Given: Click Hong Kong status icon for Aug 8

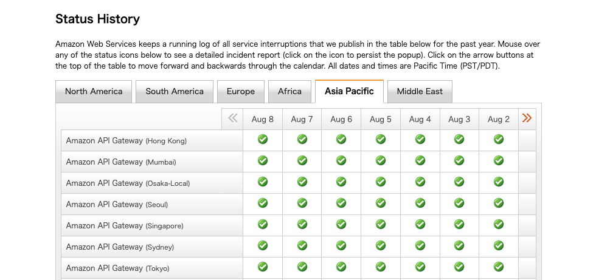Looking at the screenshot, I should coord(263,139).
